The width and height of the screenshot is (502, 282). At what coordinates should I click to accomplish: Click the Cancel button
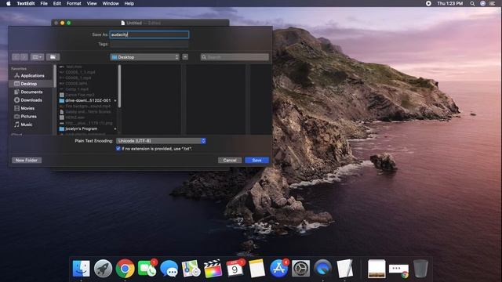pyautogui.click(x=230, y=160)
